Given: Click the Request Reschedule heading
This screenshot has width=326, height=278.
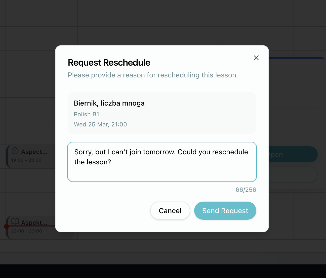Looking at the screenshot, I should coord(109,63).
